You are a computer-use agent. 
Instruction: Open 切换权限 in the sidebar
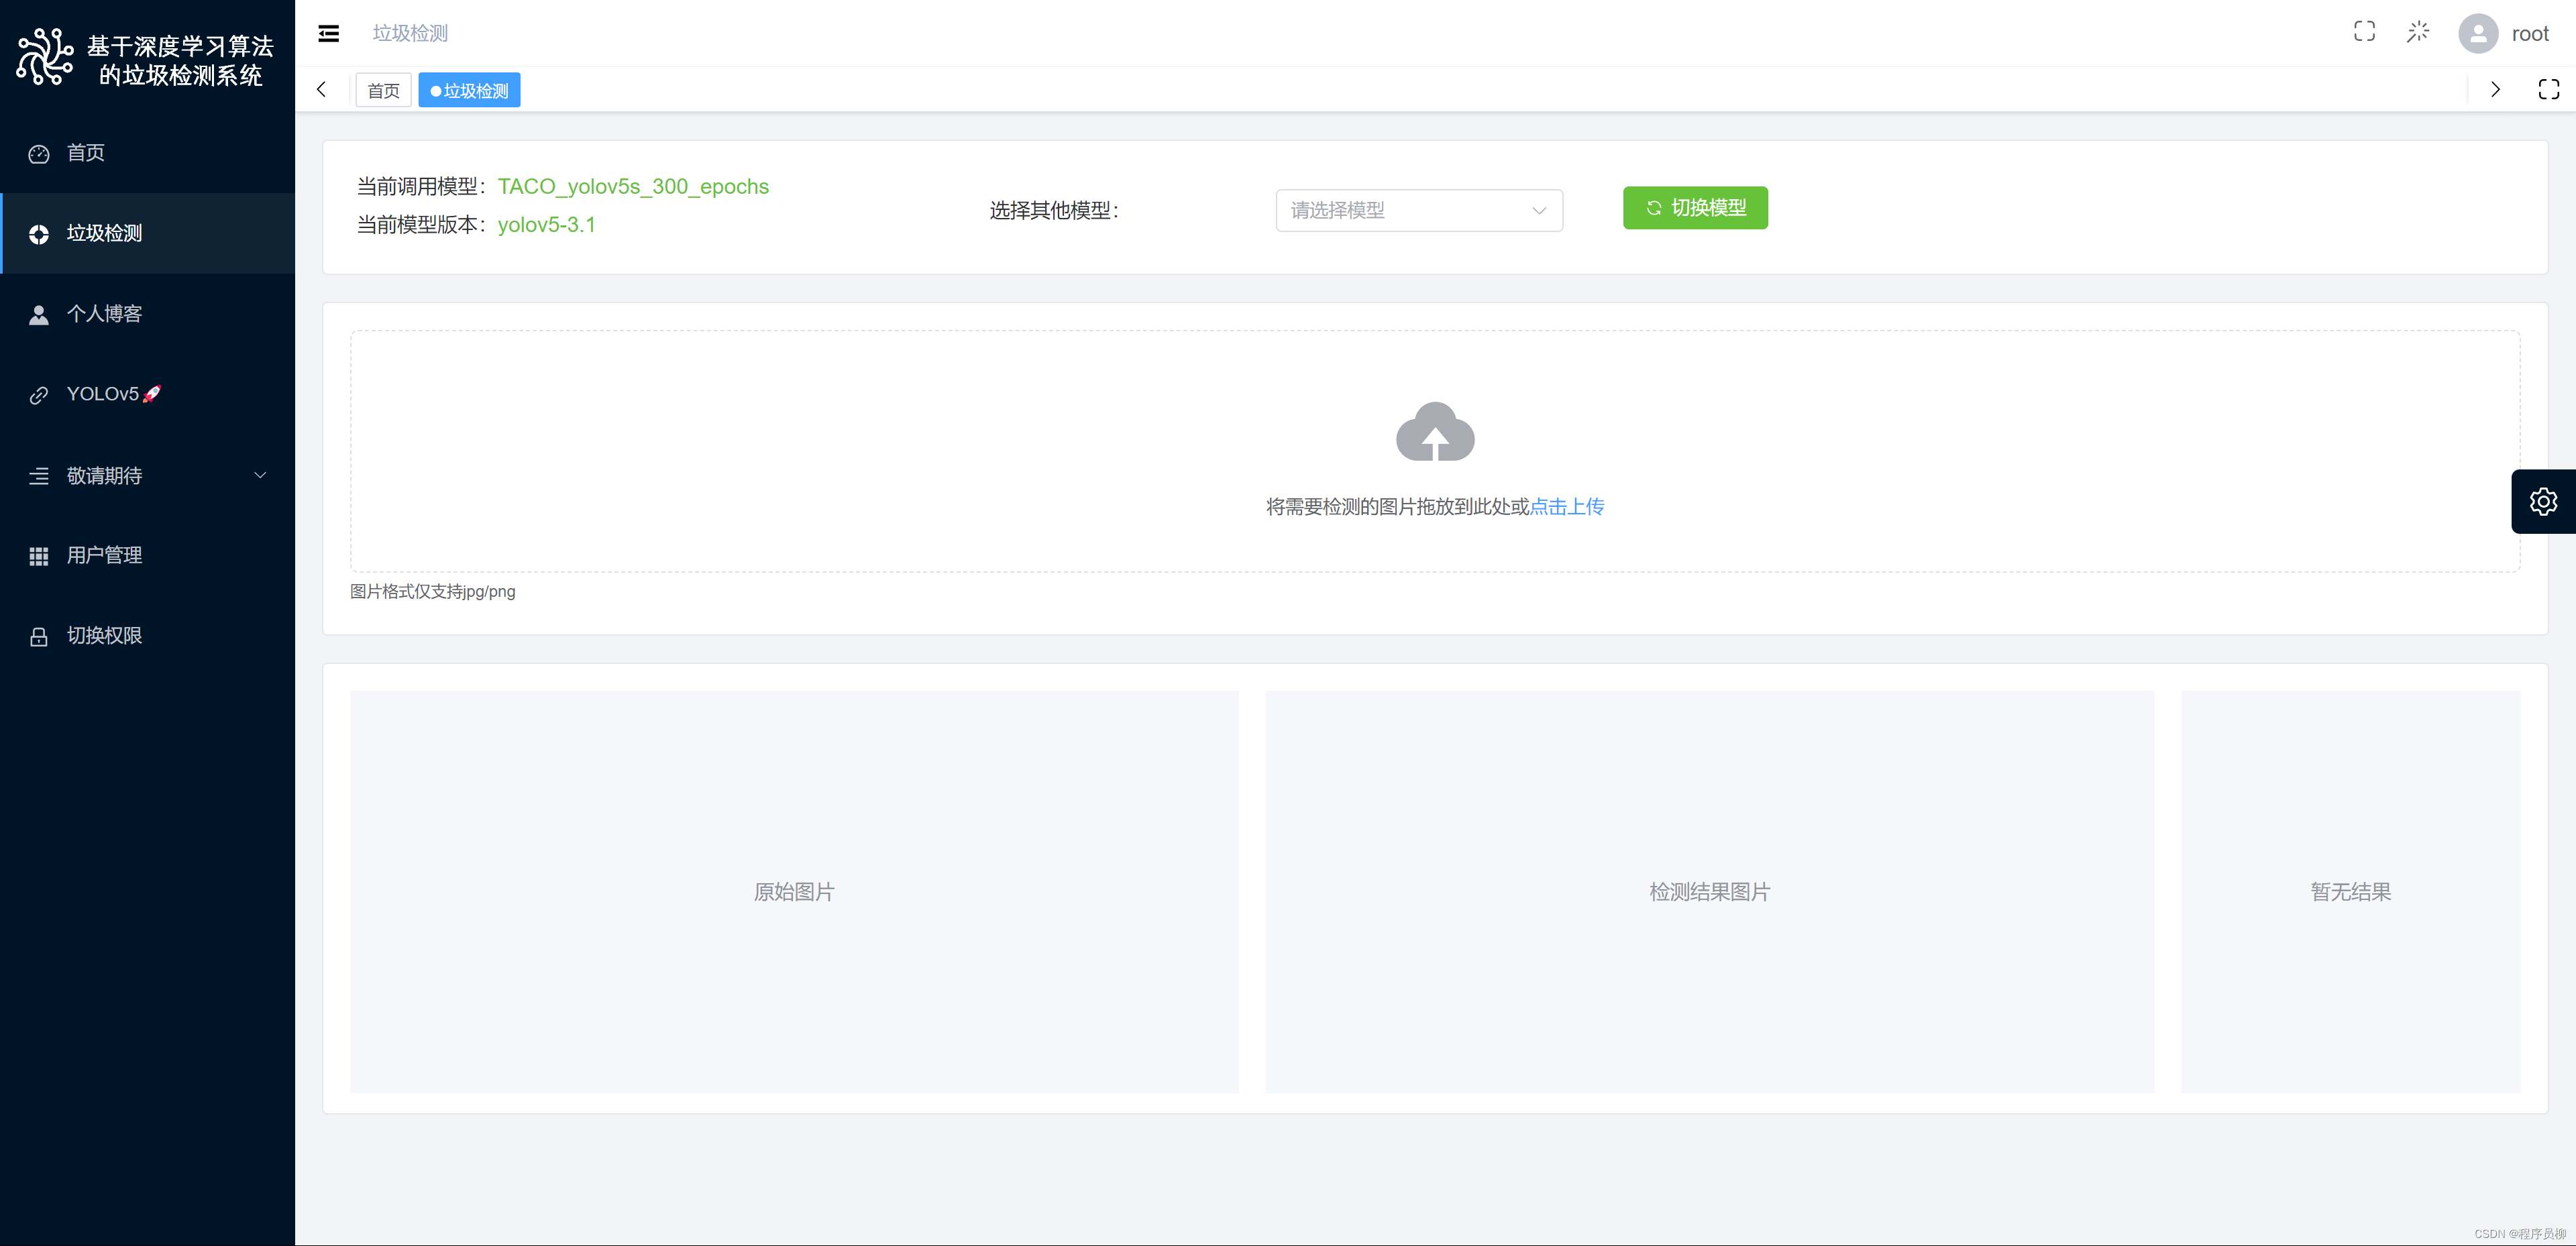(148, 635)
